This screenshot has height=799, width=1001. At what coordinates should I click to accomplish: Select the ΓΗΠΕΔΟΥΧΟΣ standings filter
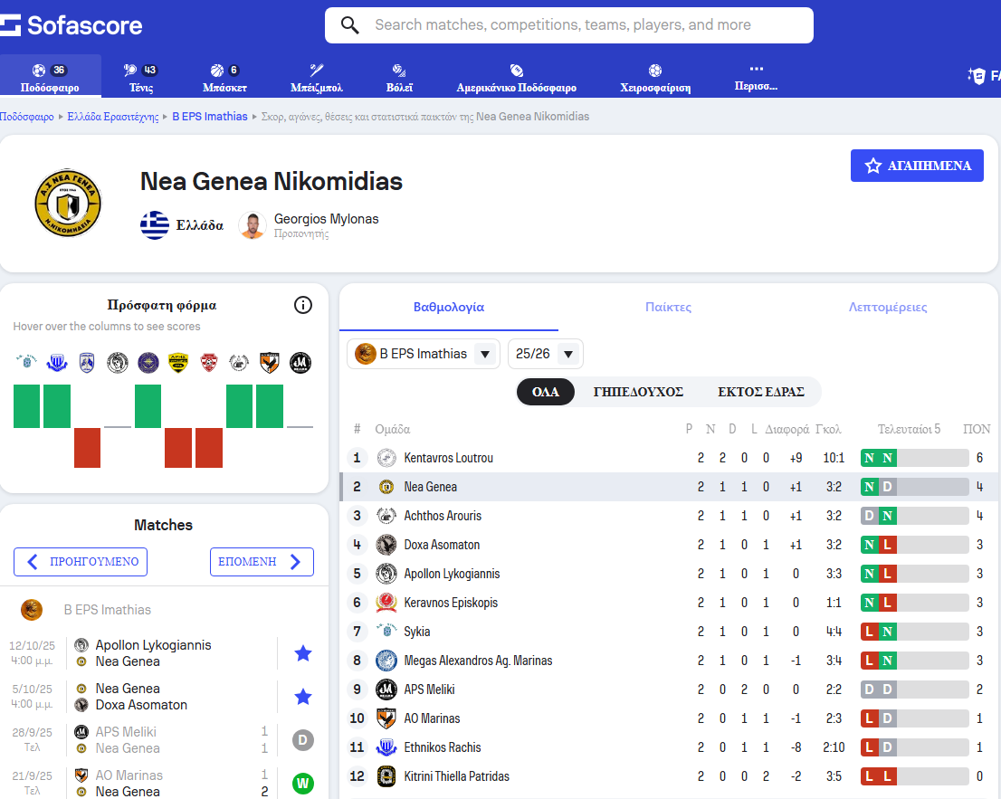638,392
